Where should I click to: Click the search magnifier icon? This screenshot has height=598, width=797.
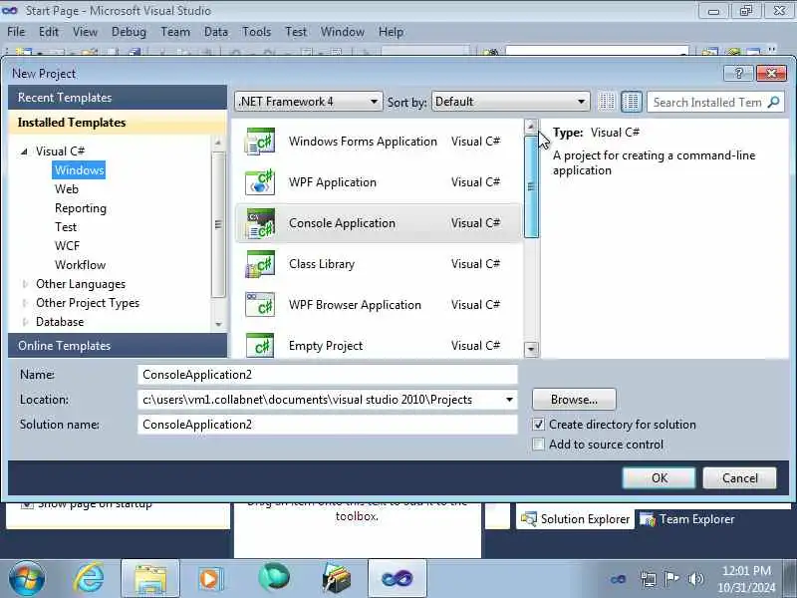[774, 103]
